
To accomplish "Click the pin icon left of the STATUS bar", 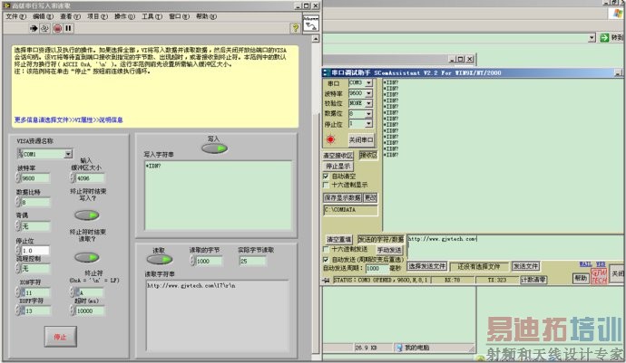I will [x=327, y=280].
